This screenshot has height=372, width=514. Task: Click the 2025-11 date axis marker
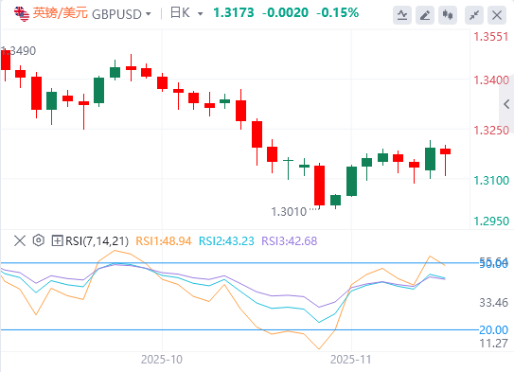click(x=351, y=360)
